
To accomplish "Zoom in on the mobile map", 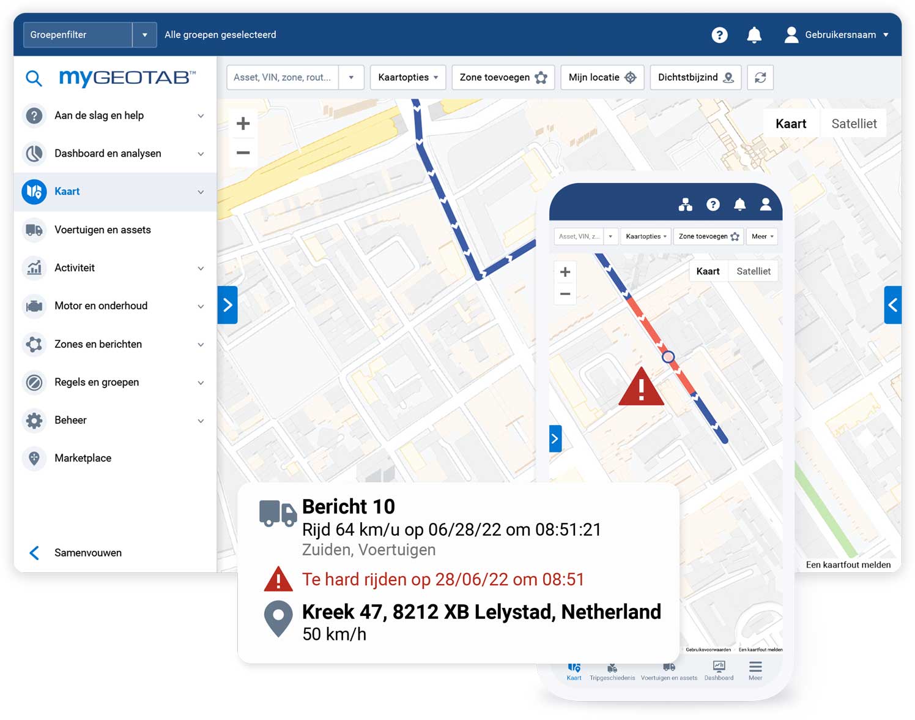I will coord(565,272).
